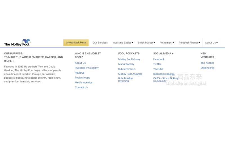Click The Motley Fool logo
Image resolution: width=225 pixels, height=141 pixels.
[x=17, y=43]
